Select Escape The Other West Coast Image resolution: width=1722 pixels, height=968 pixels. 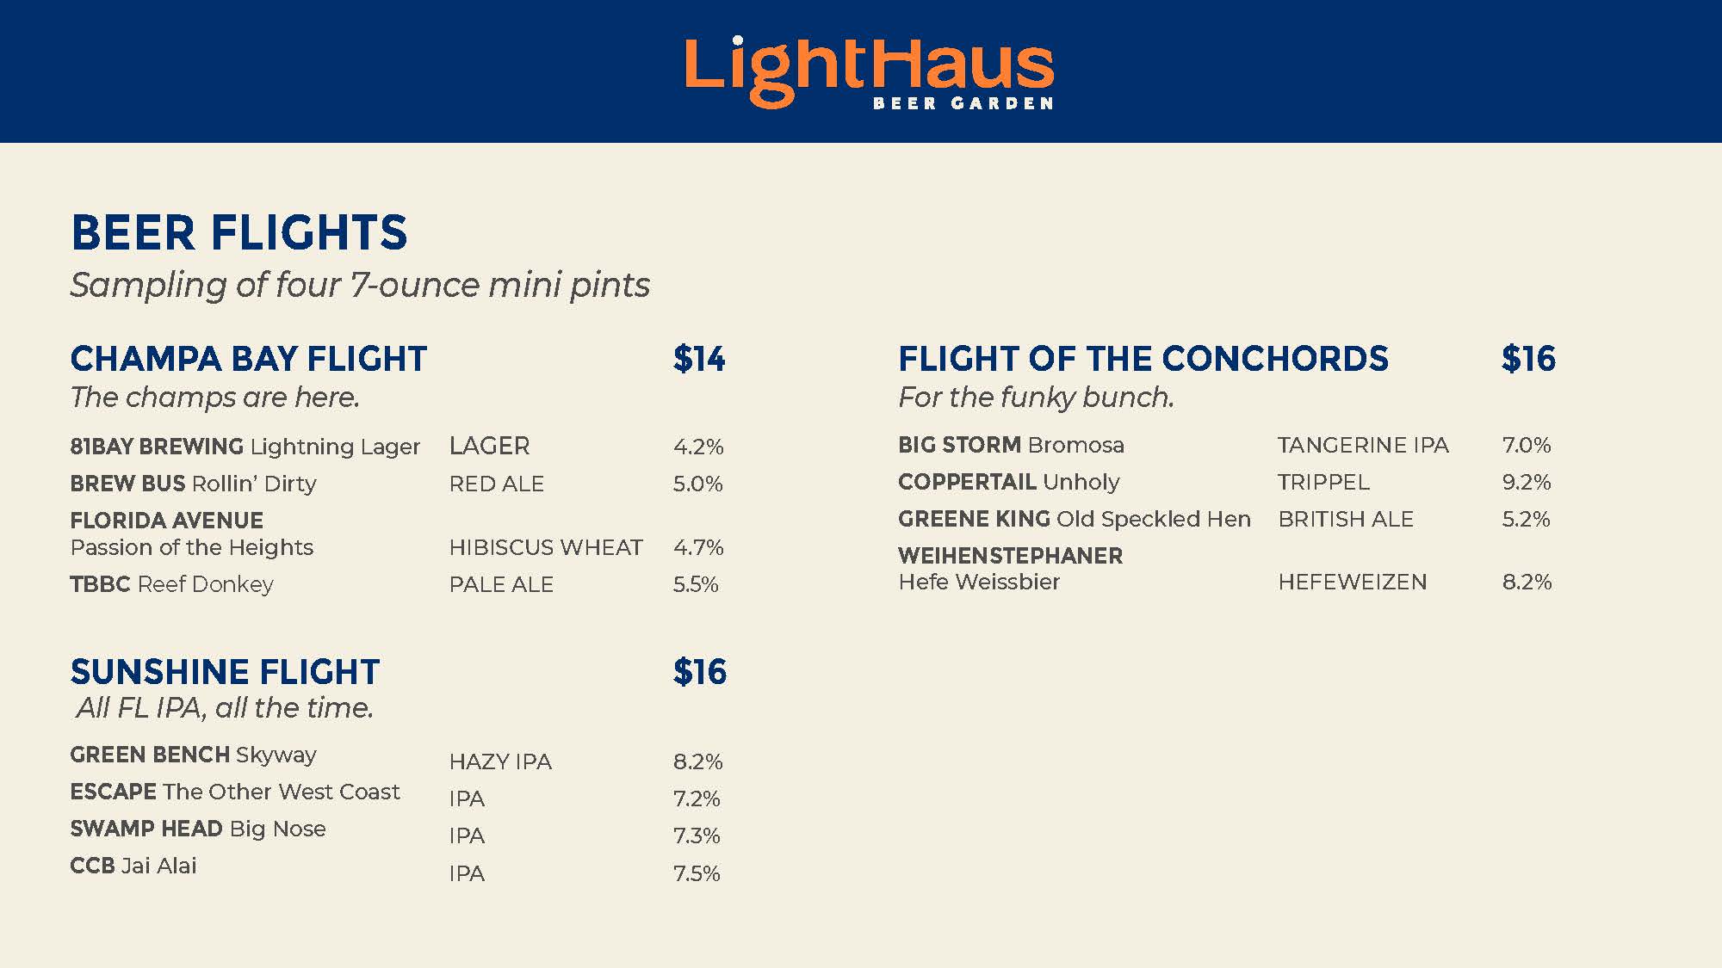pos(234,792)
